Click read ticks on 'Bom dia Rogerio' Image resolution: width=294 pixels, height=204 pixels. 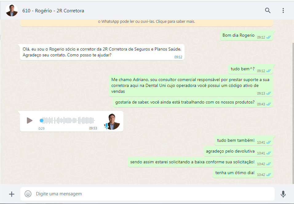268,37
